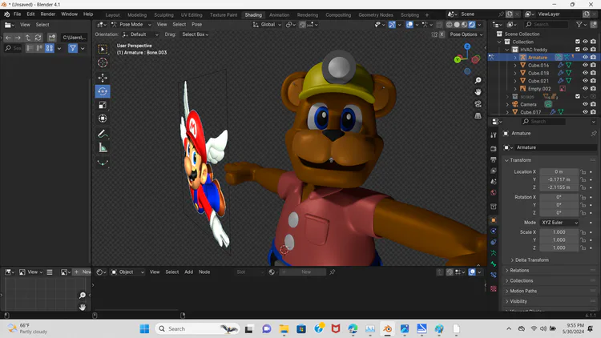This screenshot has height=338, width=601.
Task: Hide Cube.016 in the viewport
Action: tap(585, 65)
